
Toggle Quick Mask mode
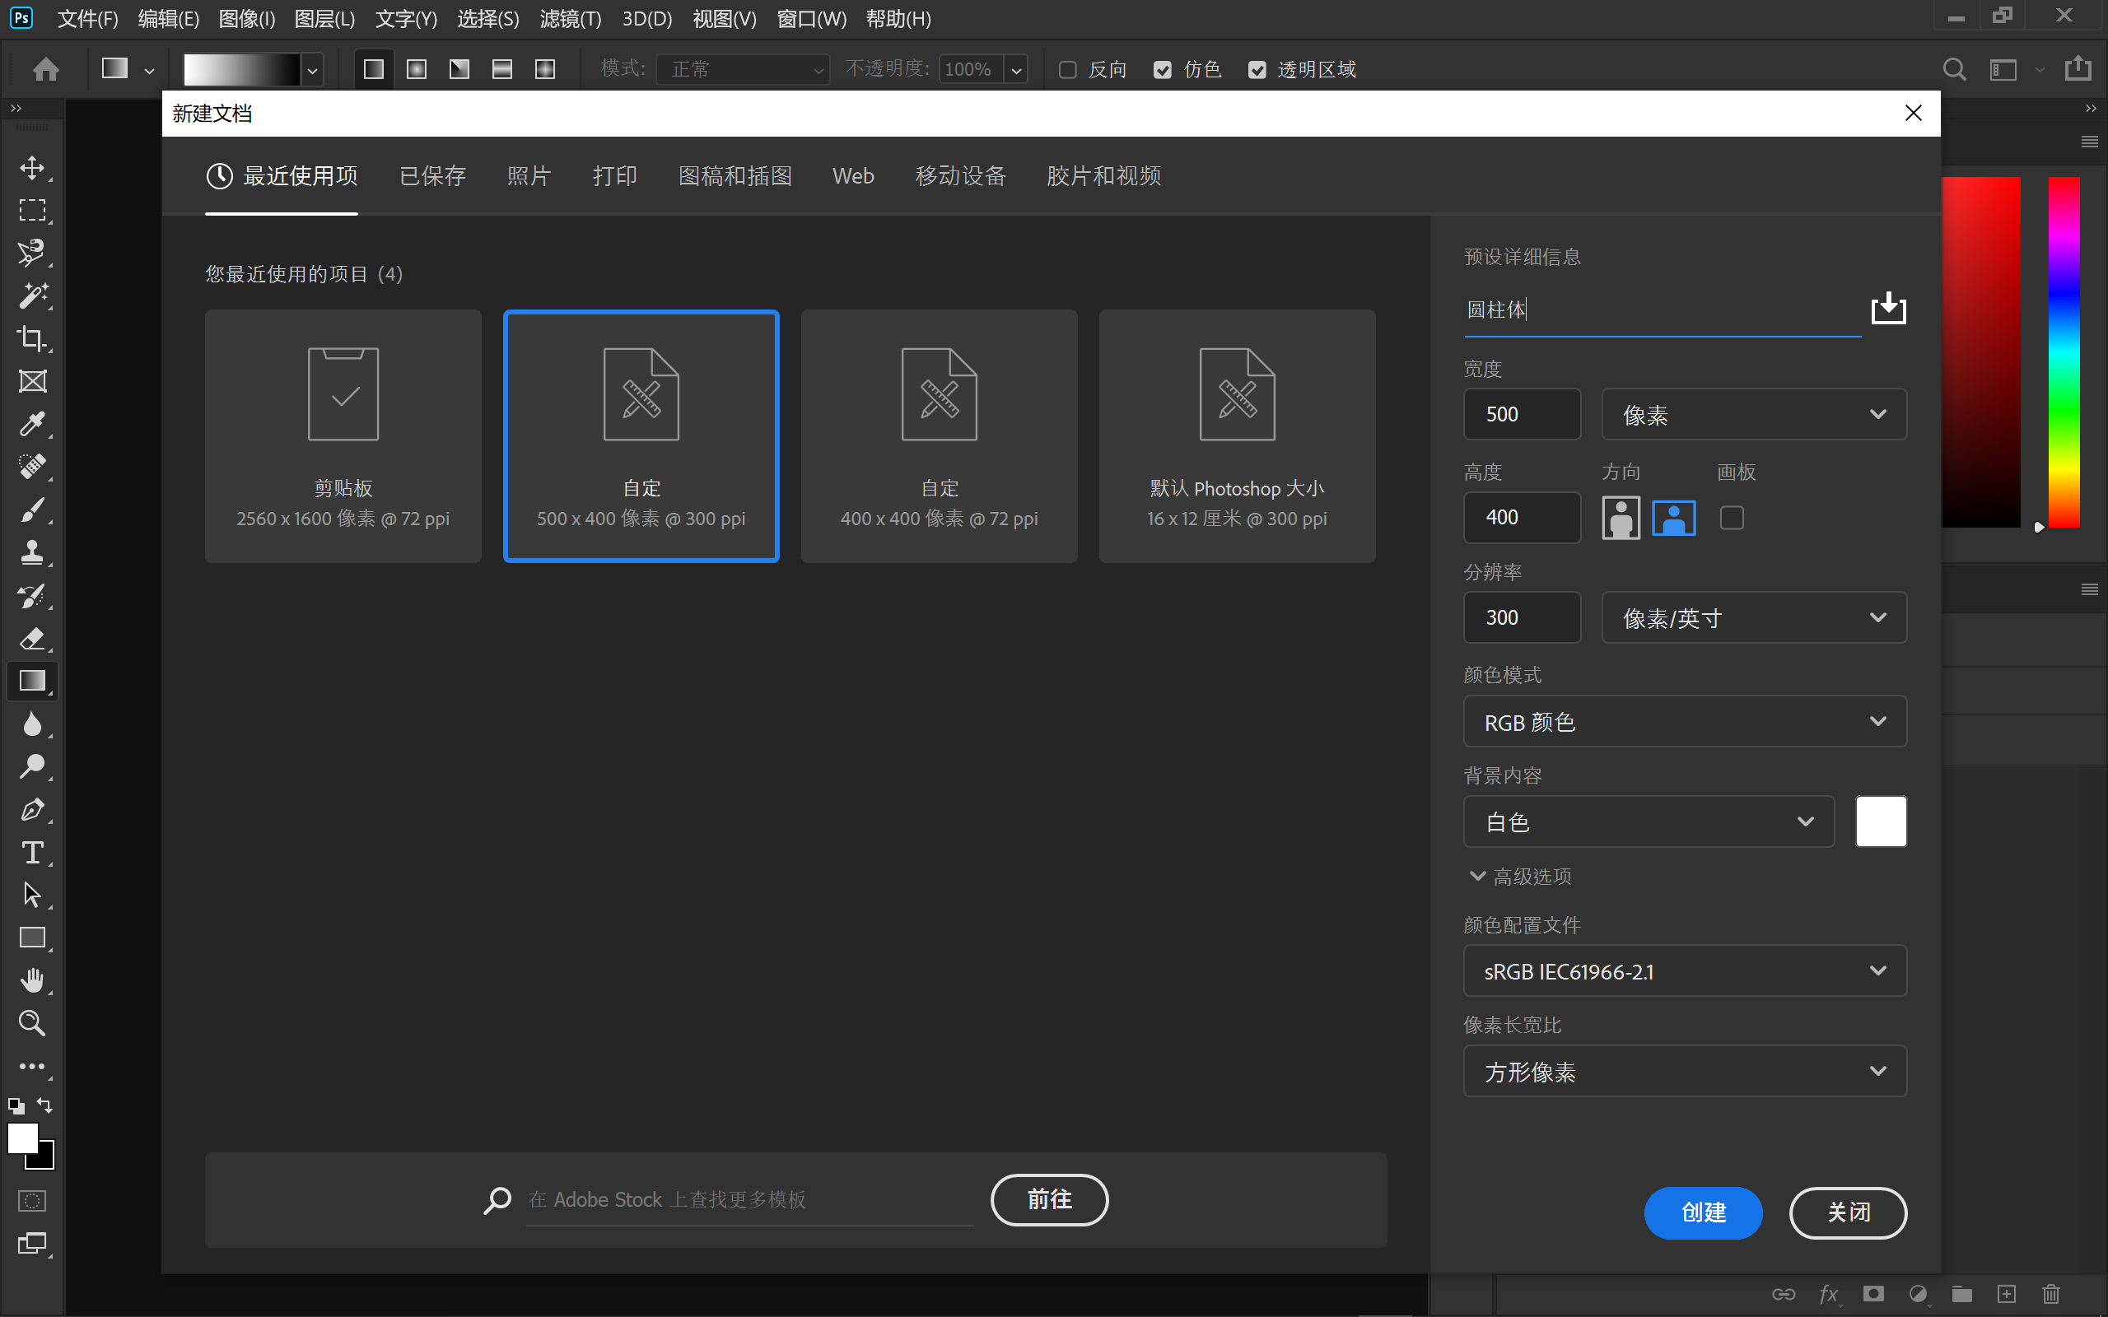click(32, 1201)
